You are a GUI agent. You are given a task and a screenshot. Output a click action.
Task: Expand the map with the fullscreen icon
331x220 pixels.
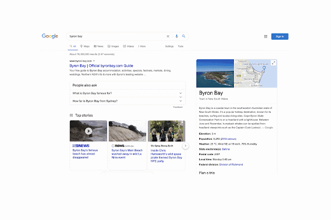pos(274,63)
